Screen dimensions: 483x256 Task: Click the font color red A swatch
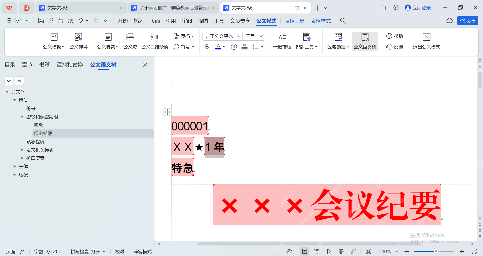pyautogui.click(x=218, y=47)
